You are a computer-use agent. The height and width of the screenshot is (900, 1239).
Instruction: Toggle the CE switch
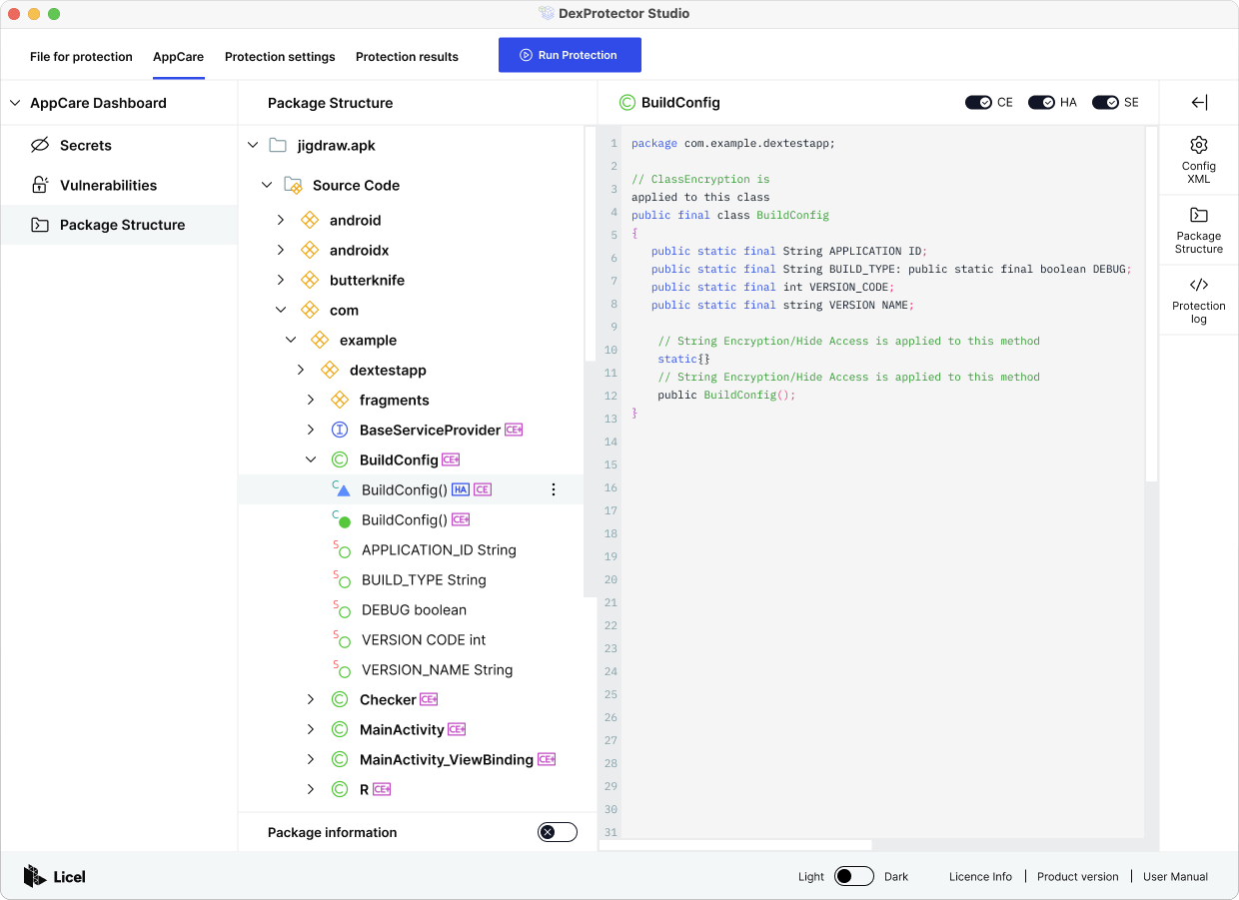pos(978,103)
